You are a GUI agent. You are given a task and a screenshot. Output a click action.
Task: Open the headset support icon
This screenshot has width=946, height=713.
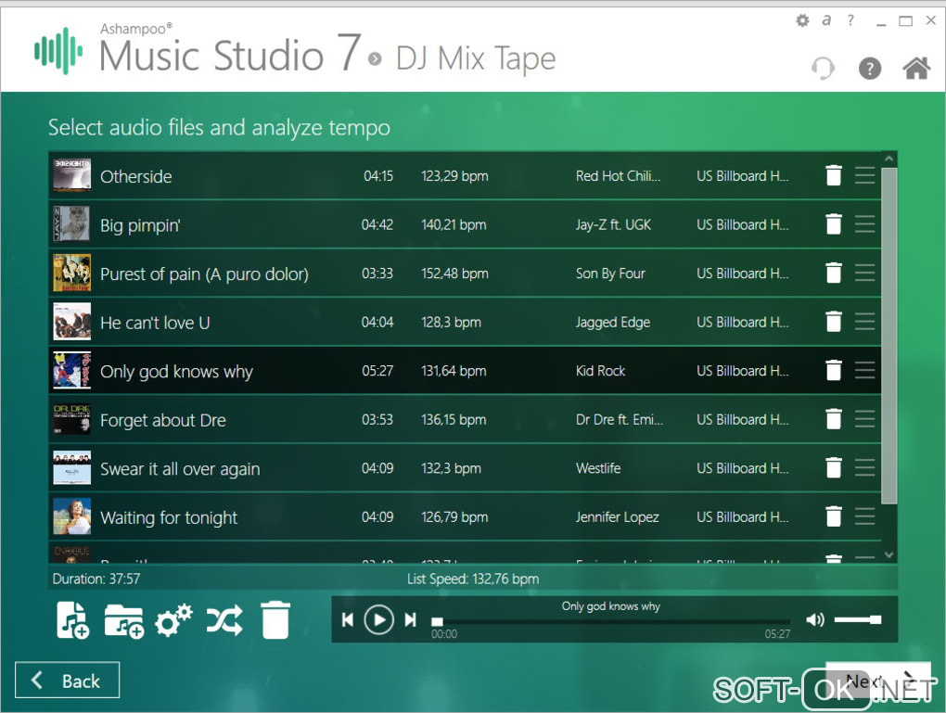point(823,69)
